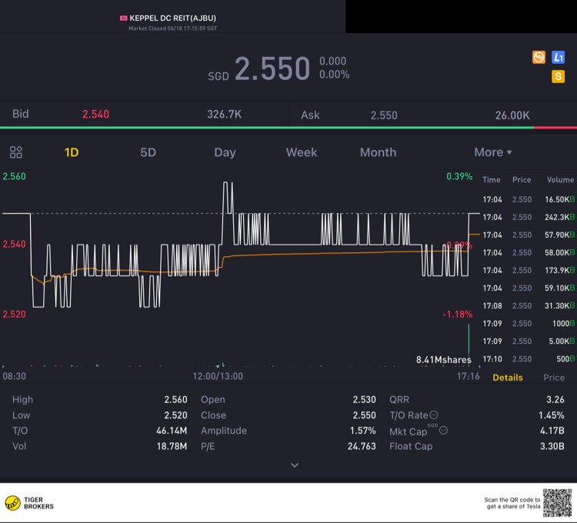This screenshot has height=523, width=577.
Task: Tap the 17:04 trade with 242.3K volume
Action: tap(529, 217)
